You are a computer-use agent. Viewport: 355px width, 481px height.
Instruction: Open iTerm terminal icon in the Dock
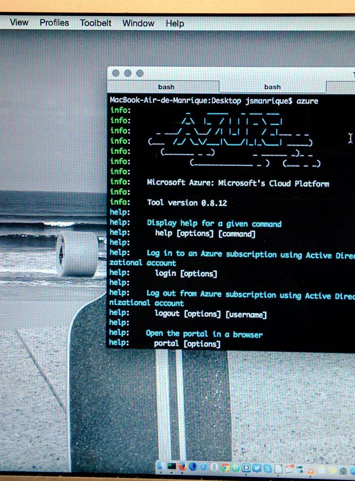tap(172, 466)
